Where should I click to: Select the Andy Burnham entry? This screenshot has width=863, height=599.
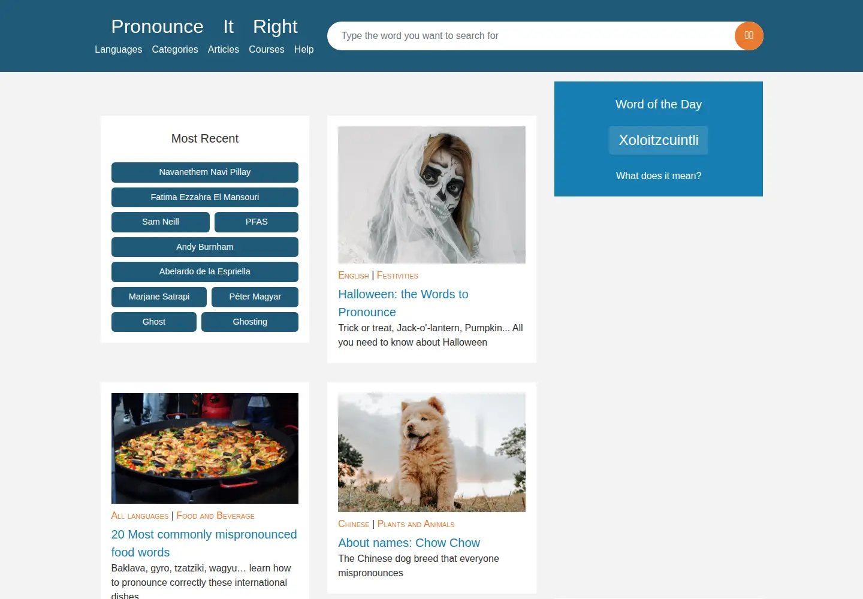pos(205,247)
